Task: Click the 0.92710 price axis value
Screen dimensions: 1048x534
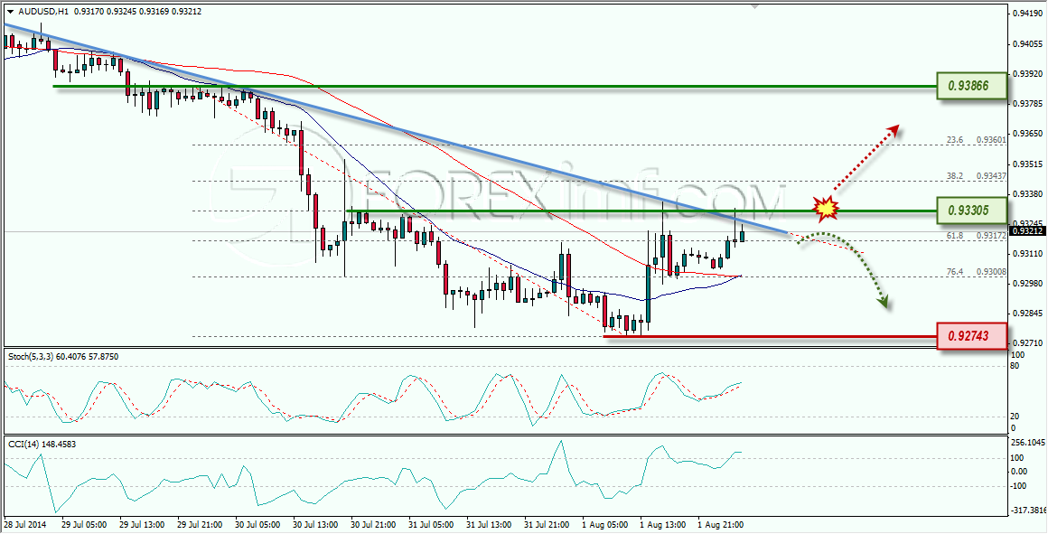Action: [x=1028, y=342]
